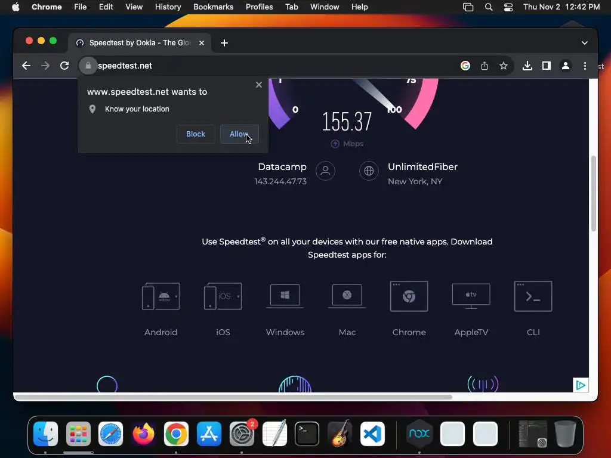Open a new tab

pos(224,43)
